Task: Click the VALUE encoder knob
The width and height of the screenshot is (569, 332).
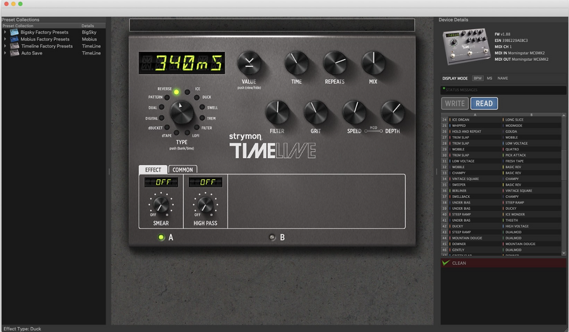Action: [x=249, y=64]
